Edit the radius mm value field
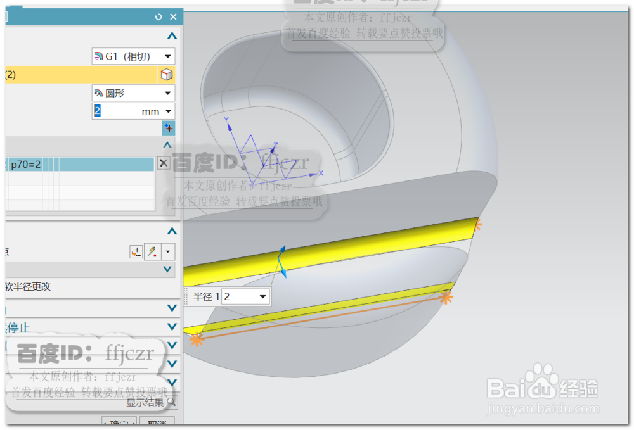634x430 pixels. point(116,111)
